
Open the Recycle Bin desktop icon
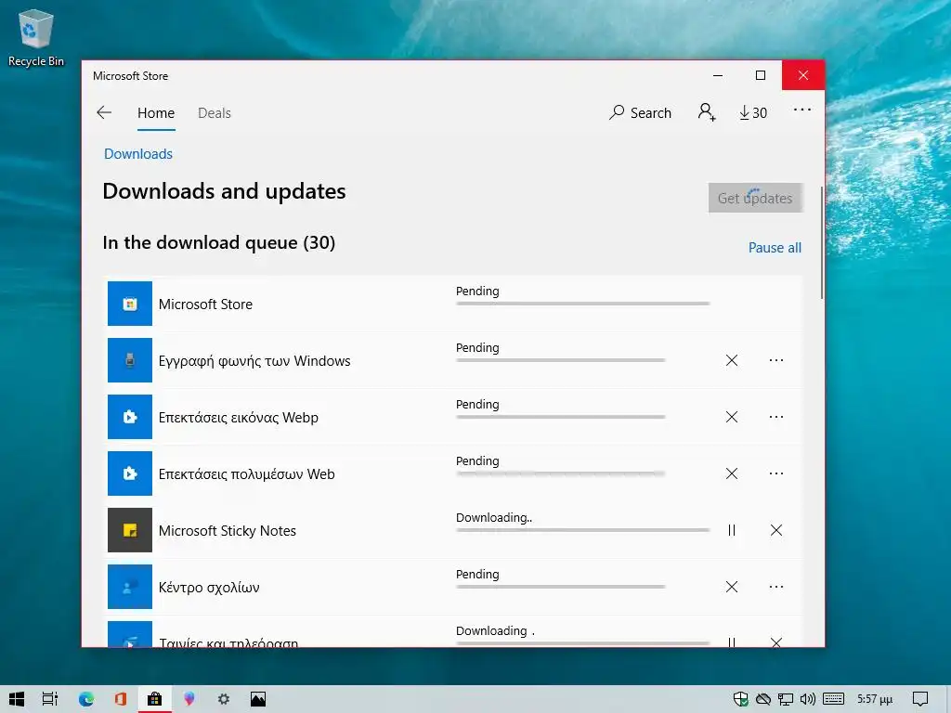pyautogui.click(x=36, y=37)
